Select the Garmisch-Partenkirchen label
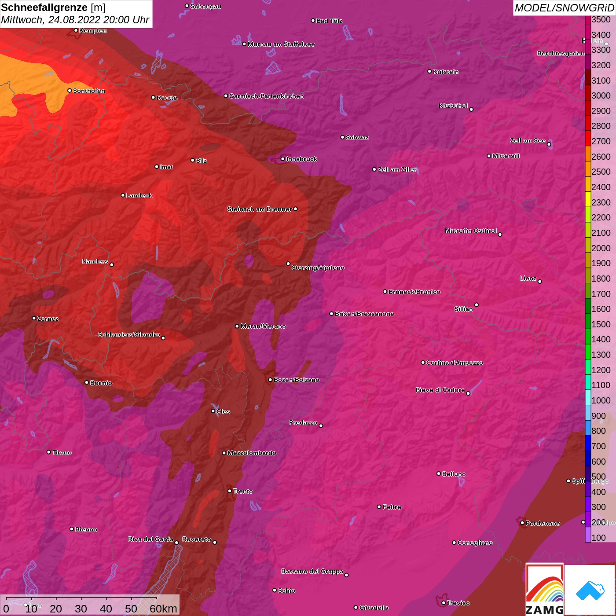Image resolution: width=616 pixels, height=616 pixels. tap(267, 96)
